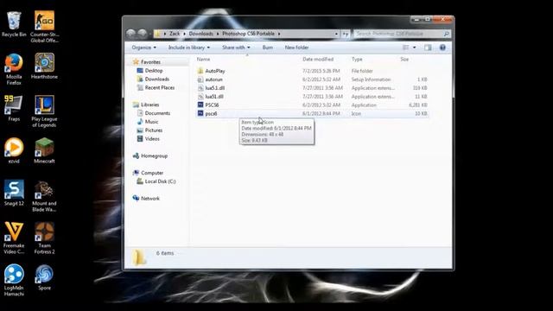Viewport: 553px width, 311px height.
Task: Launch the Minecraft desktop shortcut
Action: (44, 150)
